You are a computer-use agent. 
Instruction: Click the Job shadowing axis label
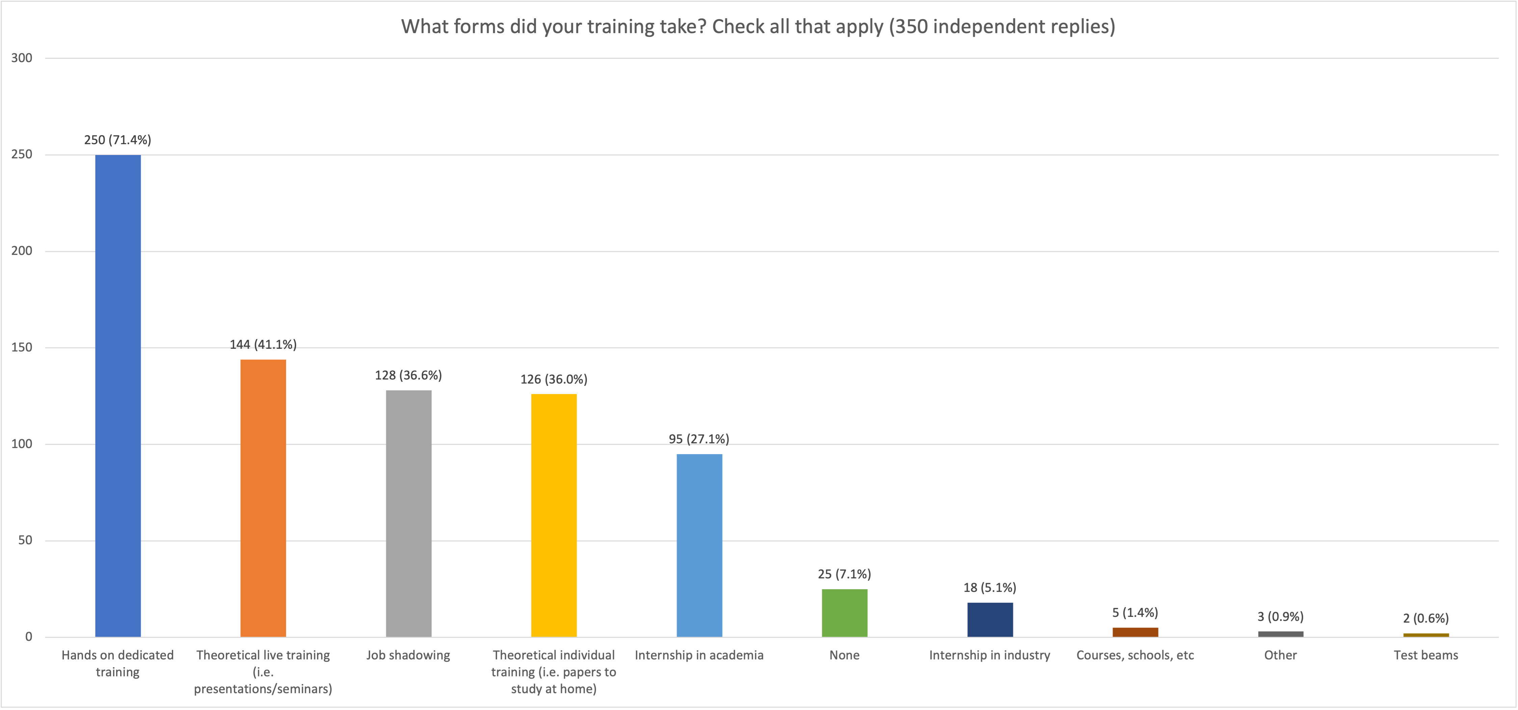click(x=409, y=655)
